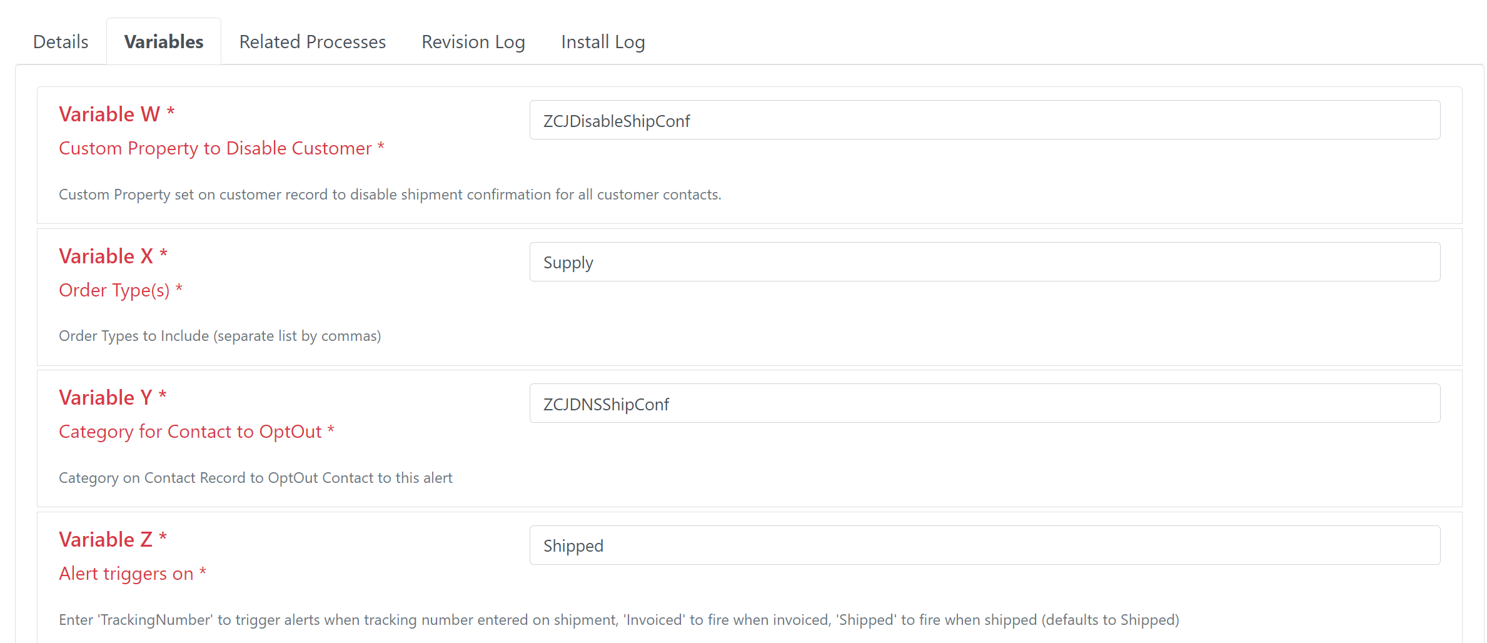The image size is (1487, 643).
Task: Select the Variables tab
Action: (x=164, y=42)
